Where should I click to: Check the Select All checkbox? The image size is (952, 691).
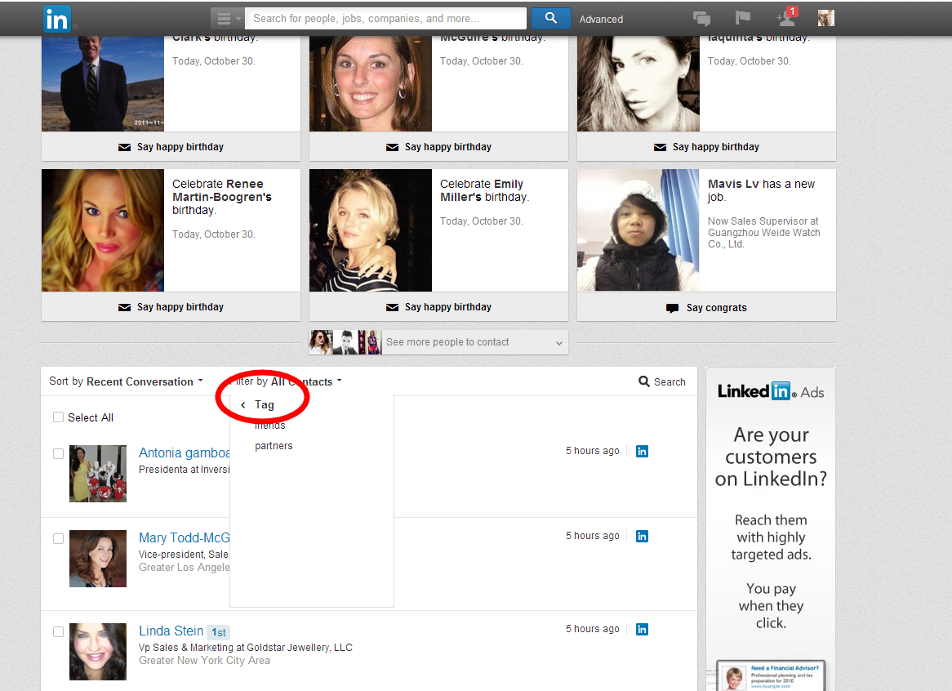(58, 417)
